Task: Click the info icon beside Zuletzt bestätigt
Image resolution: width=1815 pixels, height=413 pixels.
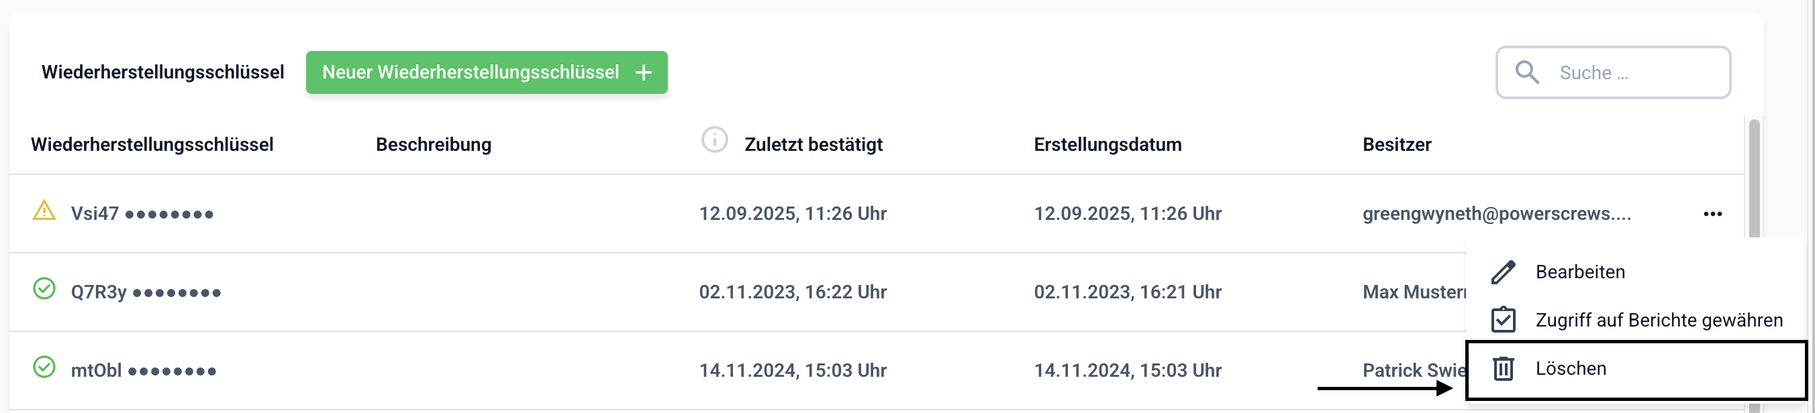Action: coord(714,140)
